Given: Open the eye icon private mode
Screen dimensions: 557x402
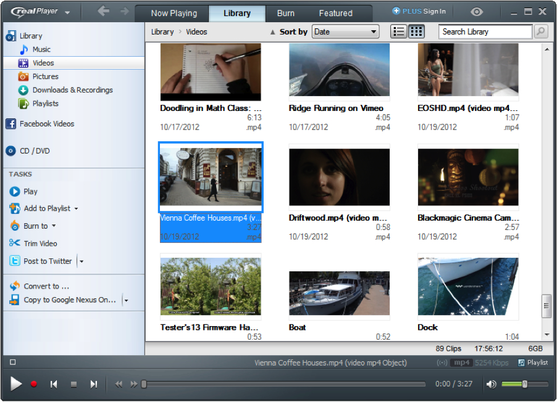Looking at the screenshot, I should click(x=476, y=12).
